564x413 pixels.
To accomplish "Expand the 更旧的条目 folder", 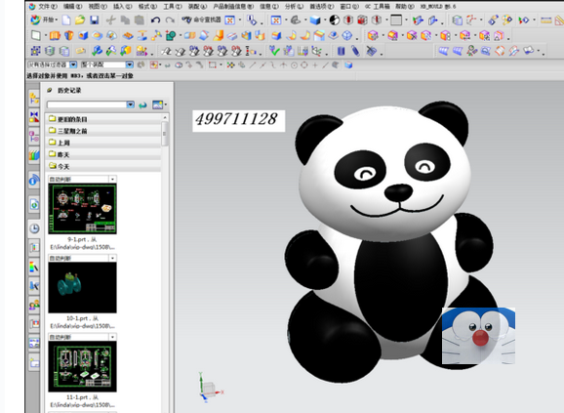I will (103, 119).
